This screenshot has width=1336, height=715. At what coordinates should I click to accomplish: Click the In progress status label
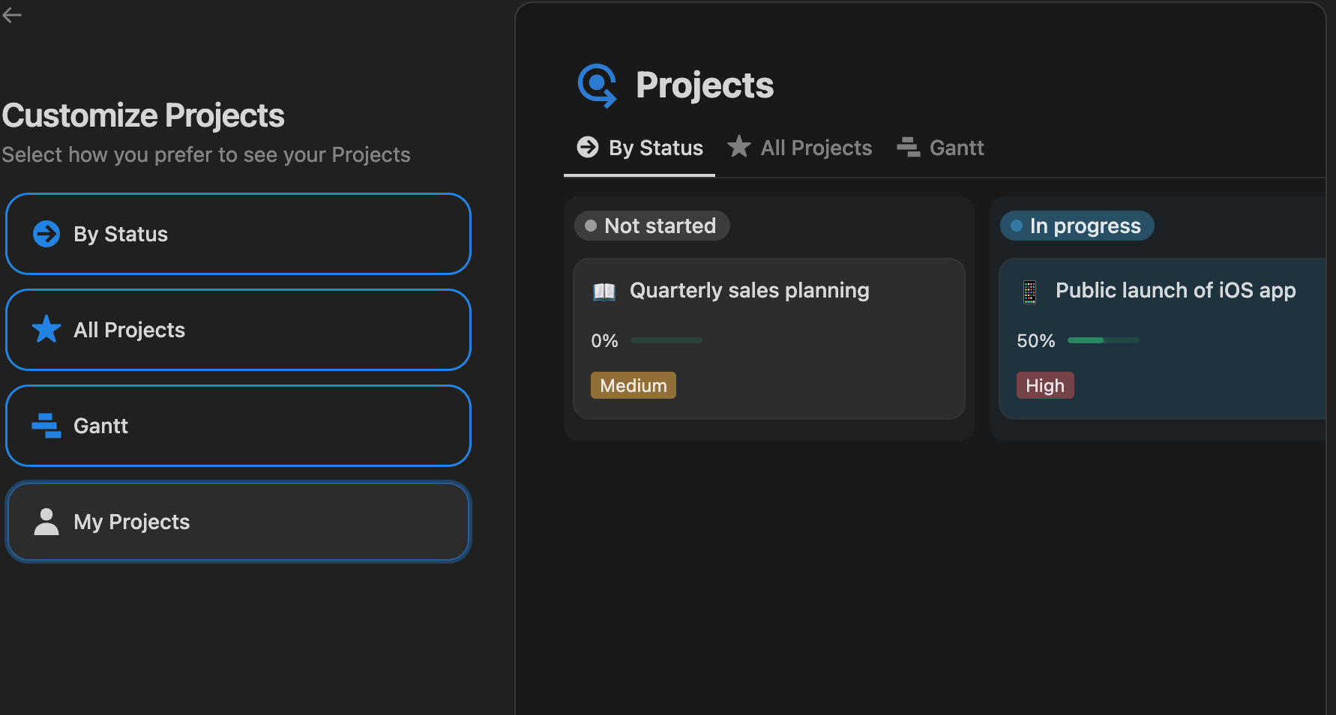coord(1077,226)
